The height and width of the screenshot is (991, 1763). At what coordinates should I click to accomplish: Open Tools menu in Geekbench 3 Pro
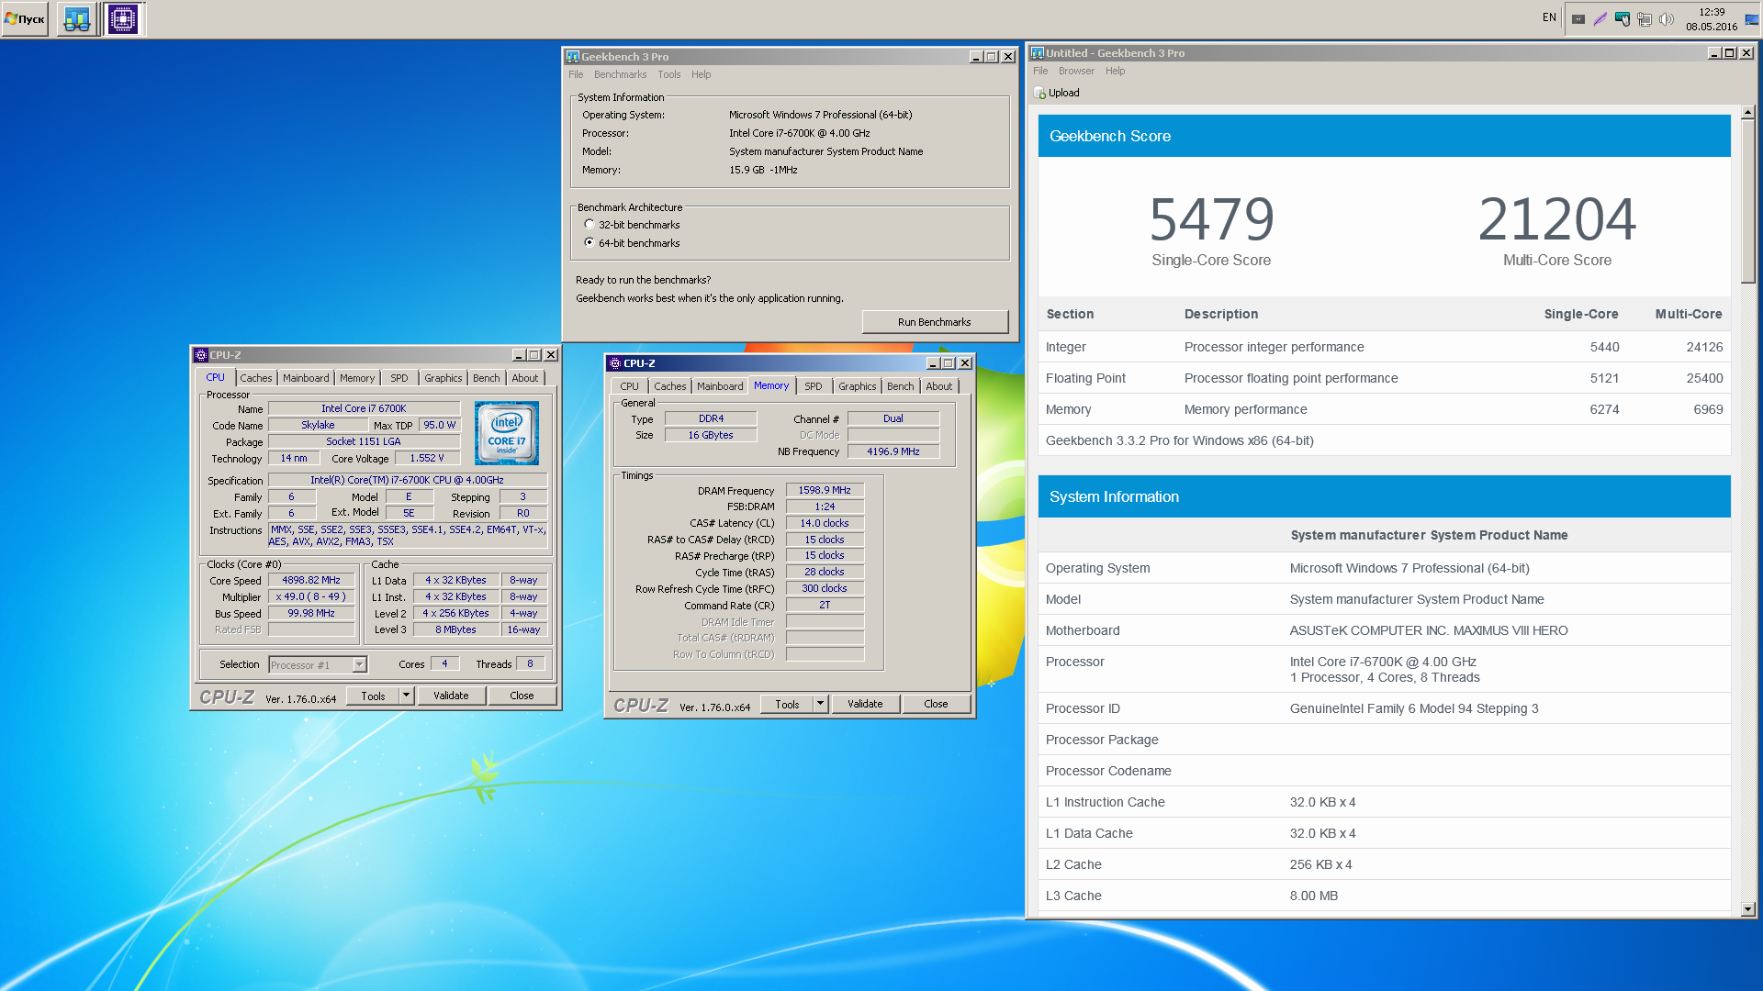pyautogui.click(x=669, y=74)
